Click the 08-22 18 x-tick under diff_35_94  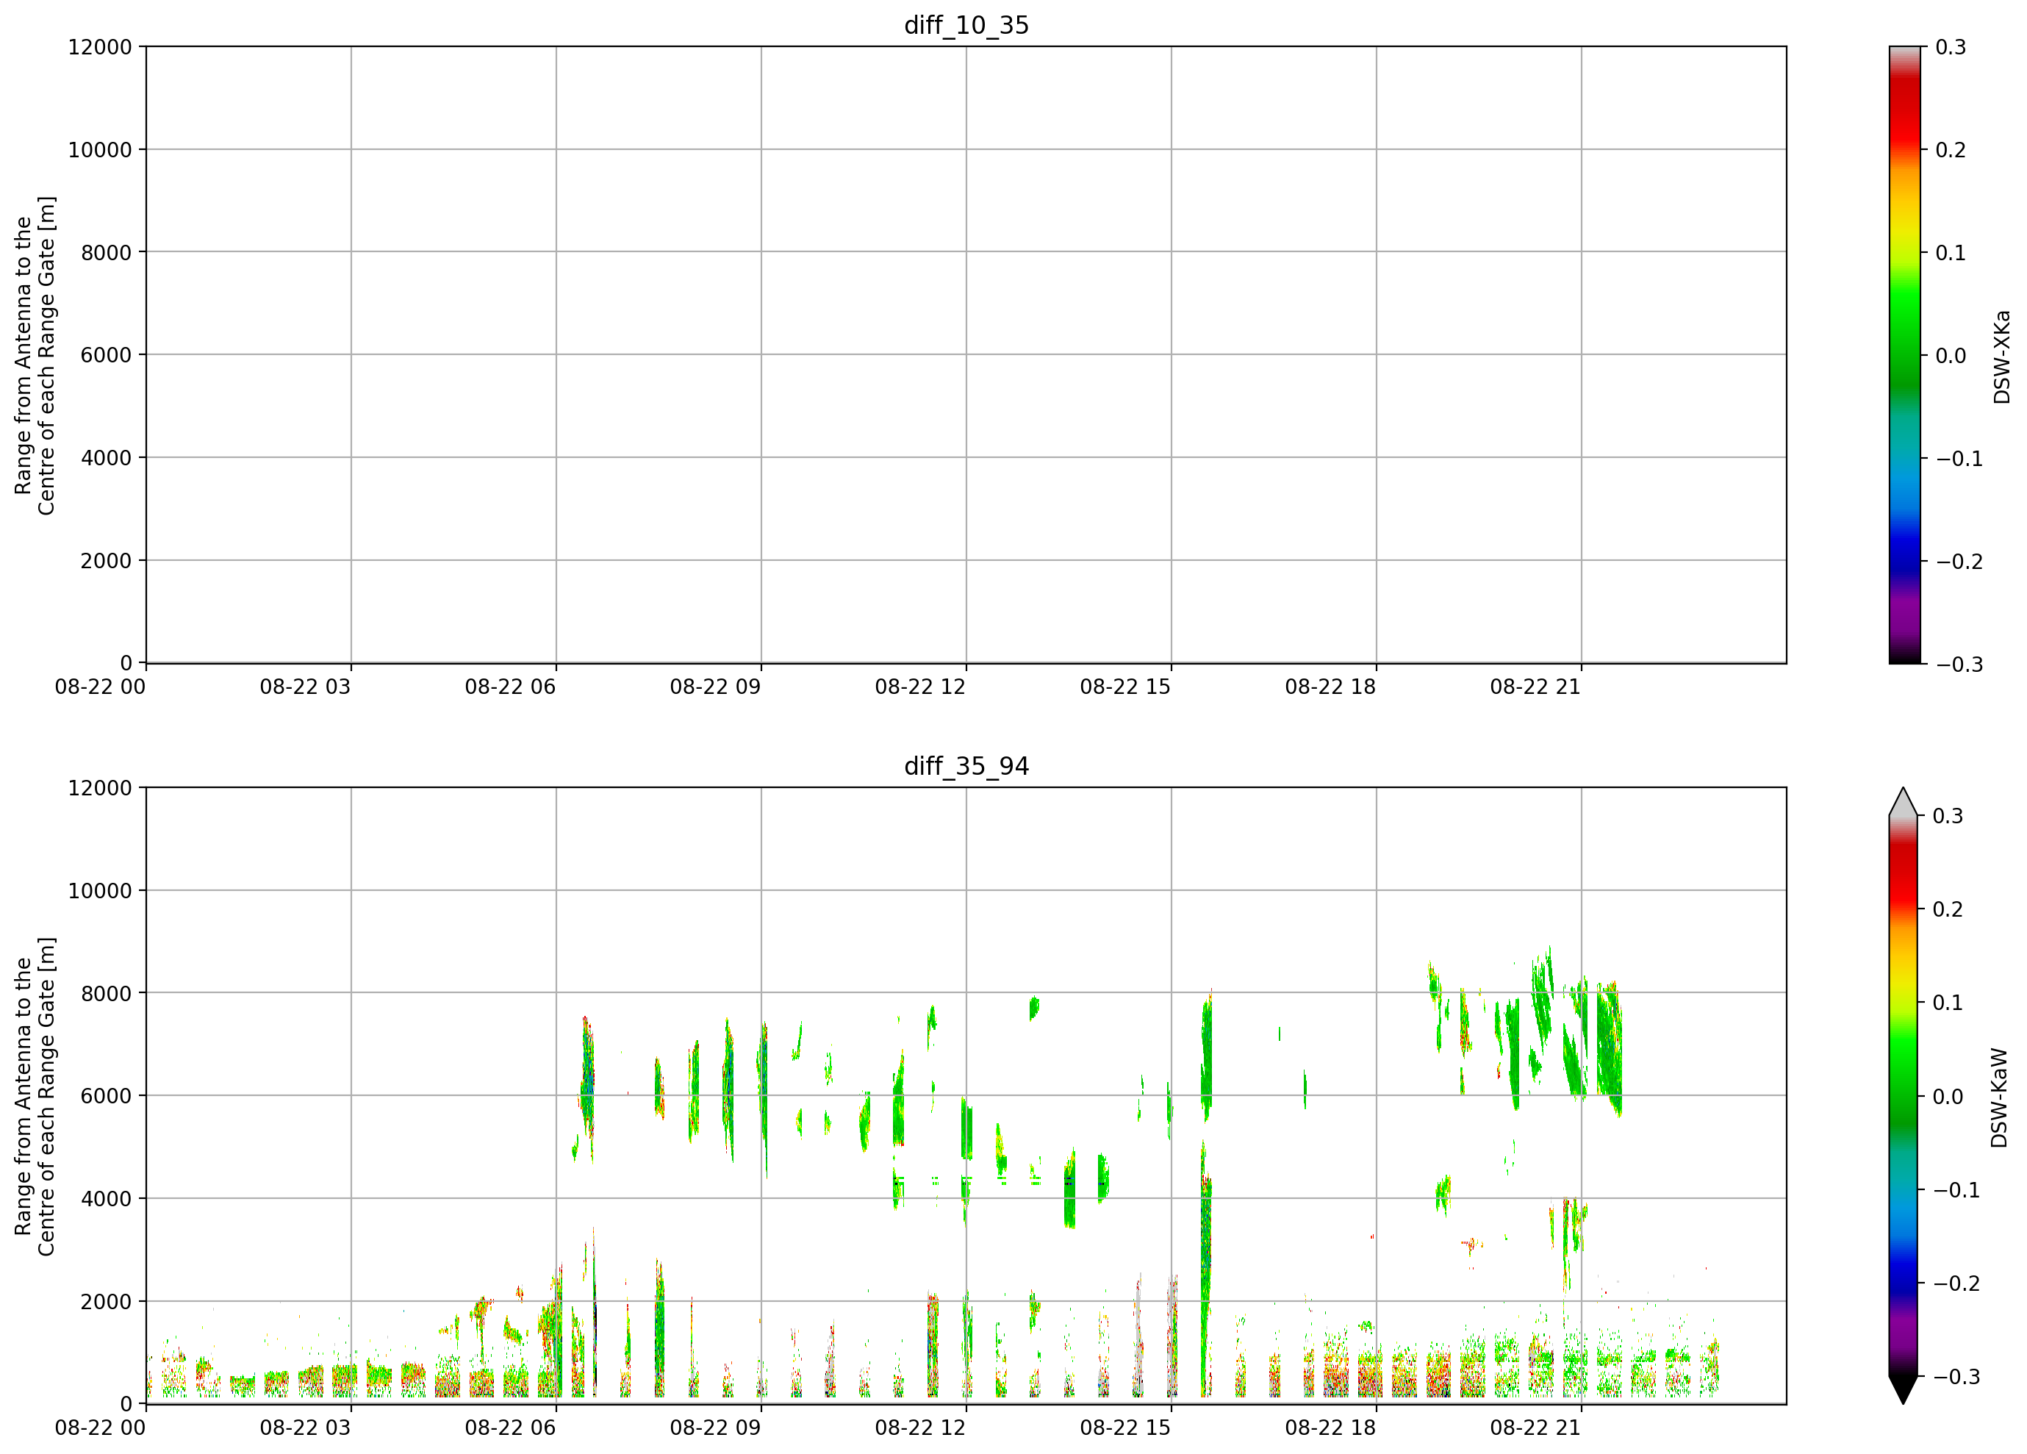pyautogui.click(x=1331, y=1428)
